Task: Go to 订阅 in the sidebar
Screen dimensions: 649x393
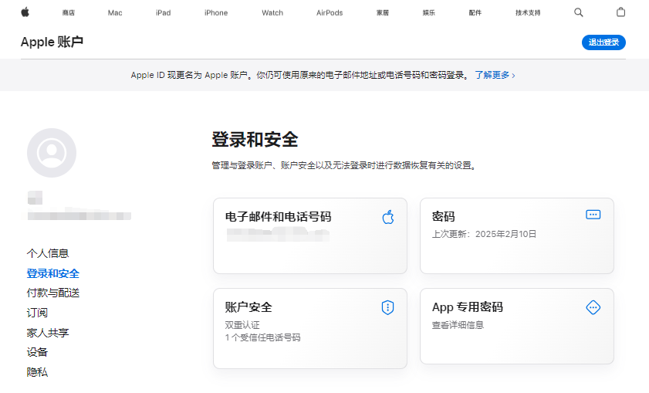Action: 37,313
